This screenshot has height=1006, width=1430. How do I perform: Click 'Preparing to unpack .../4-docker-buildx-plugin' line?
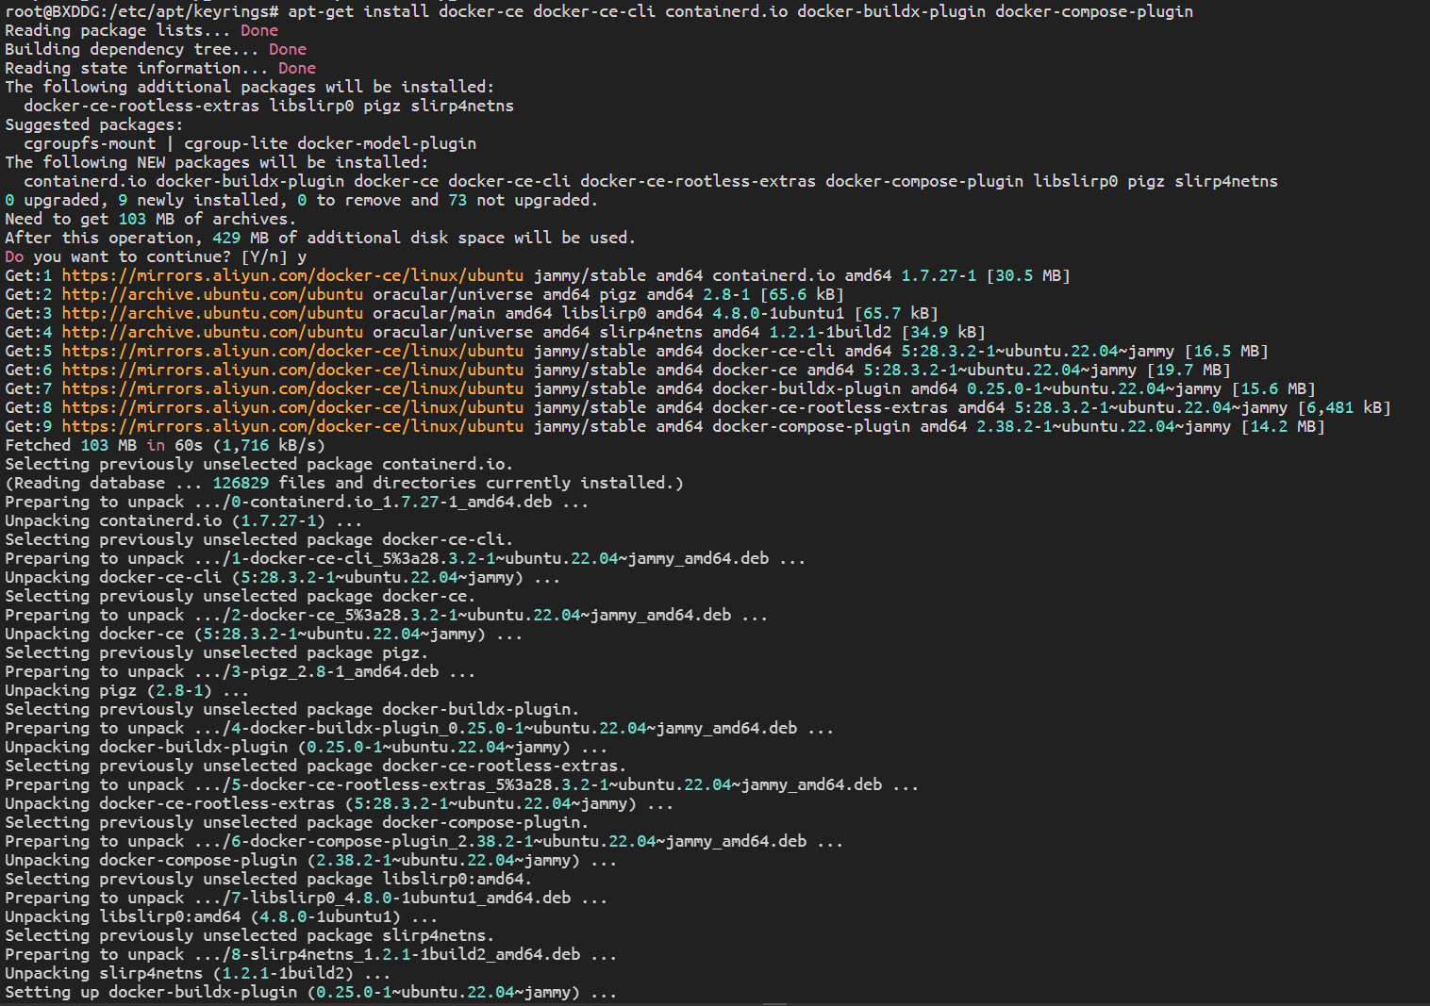420,728
